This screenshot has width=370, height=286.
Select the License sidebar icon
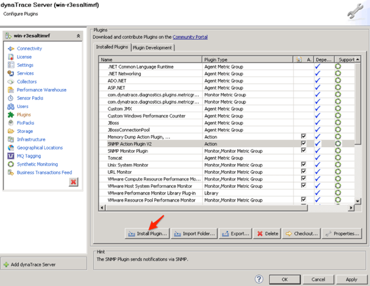pos(11,57)
